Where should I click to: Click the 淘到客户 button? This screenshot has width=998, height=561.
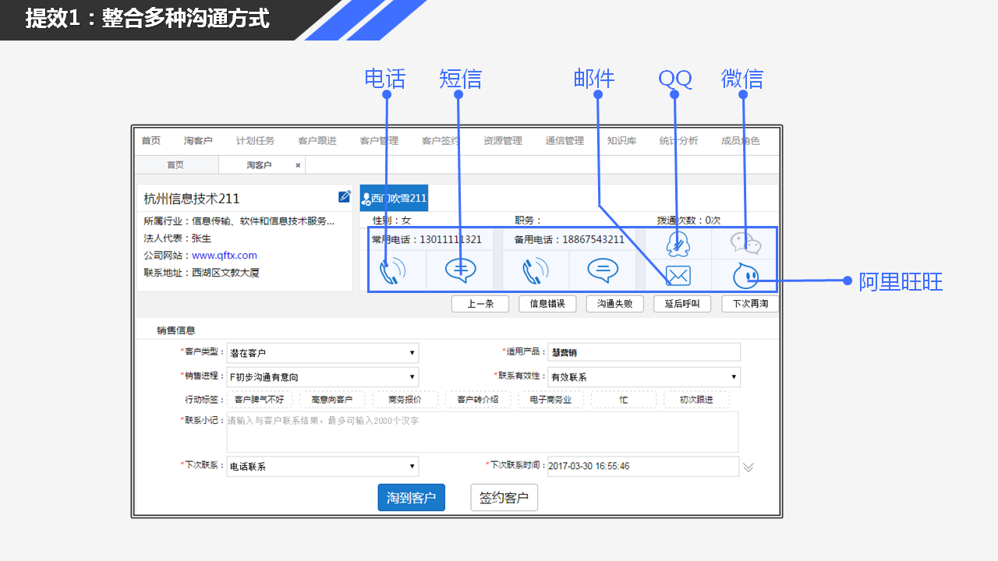coord(411,498)
